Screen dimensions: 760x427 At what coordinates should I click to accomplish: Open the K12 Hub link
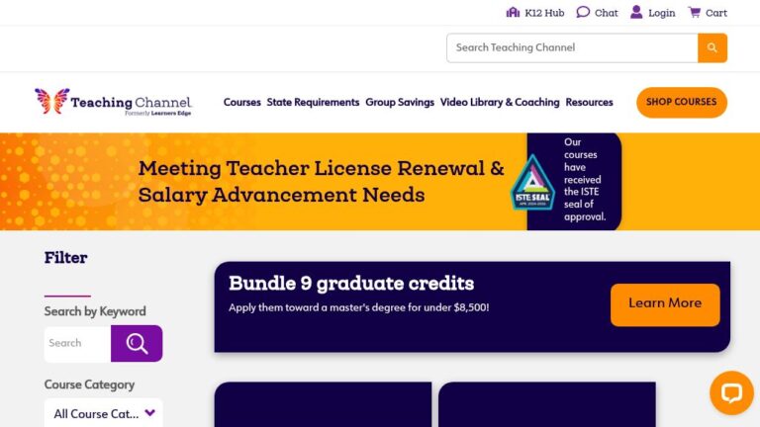pyautogui.click(x=544, y=13)
